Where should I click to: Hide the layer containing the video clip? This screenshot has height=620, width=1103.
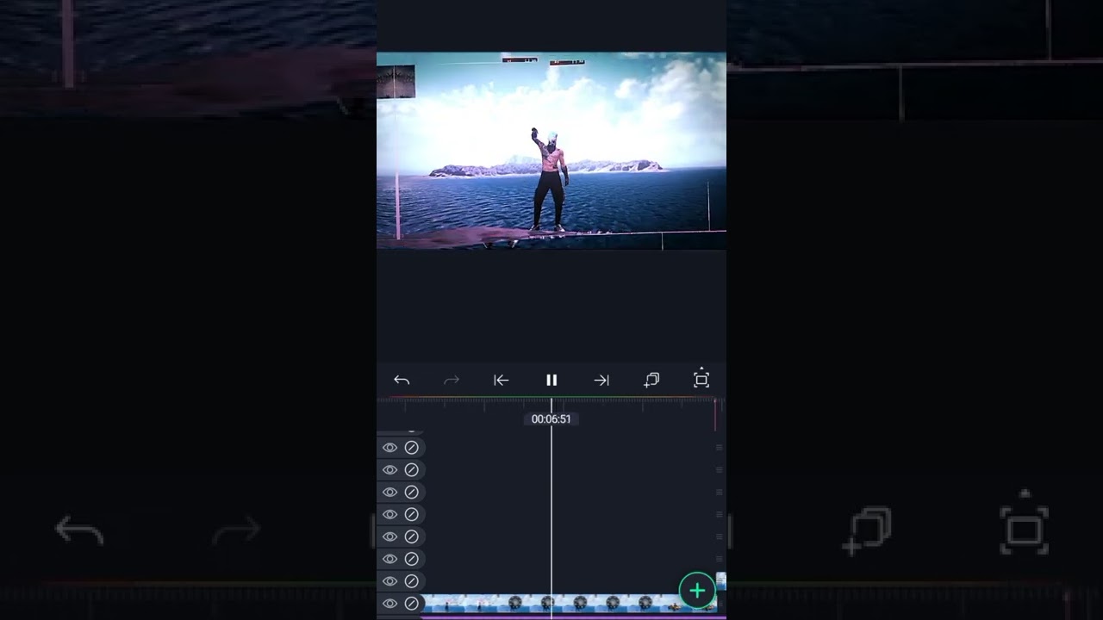click(389, 604)
